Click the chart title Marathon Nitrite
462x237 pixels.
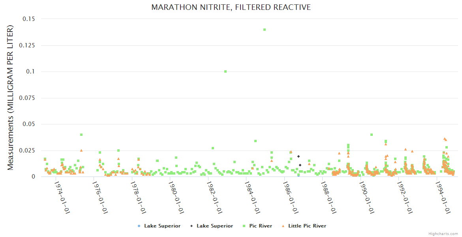[231, 7]
